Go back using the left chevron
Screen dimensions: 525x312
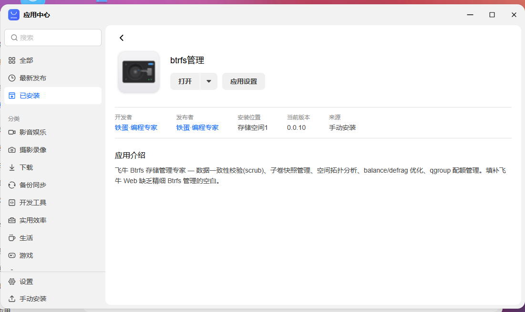click(122, 38)
